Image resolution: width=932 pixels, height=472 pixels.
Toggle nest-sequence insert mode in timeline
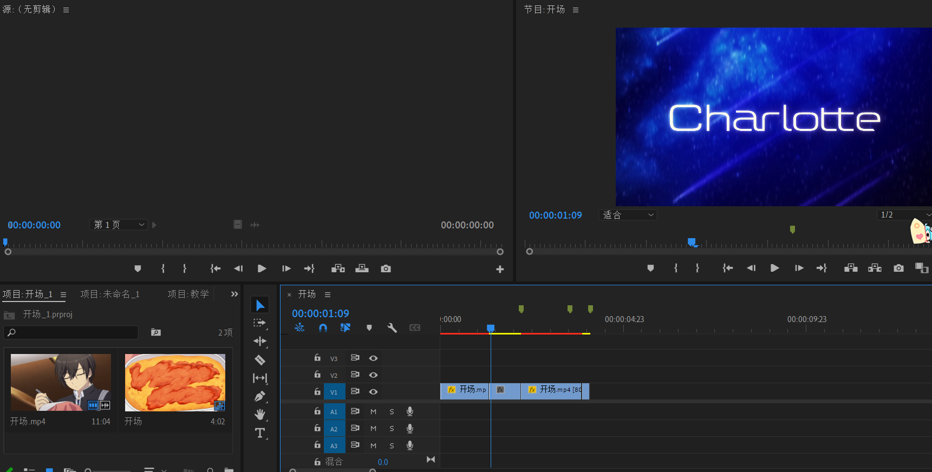(x=299, y=327)
